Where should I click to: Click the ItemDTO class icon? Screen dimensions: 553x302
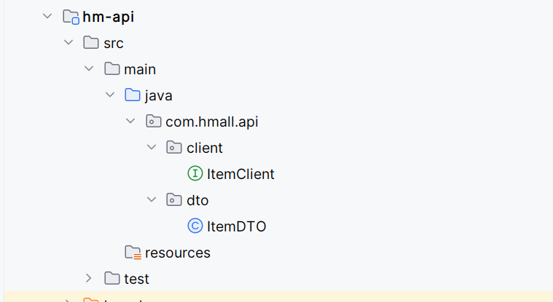coord(195,226)
